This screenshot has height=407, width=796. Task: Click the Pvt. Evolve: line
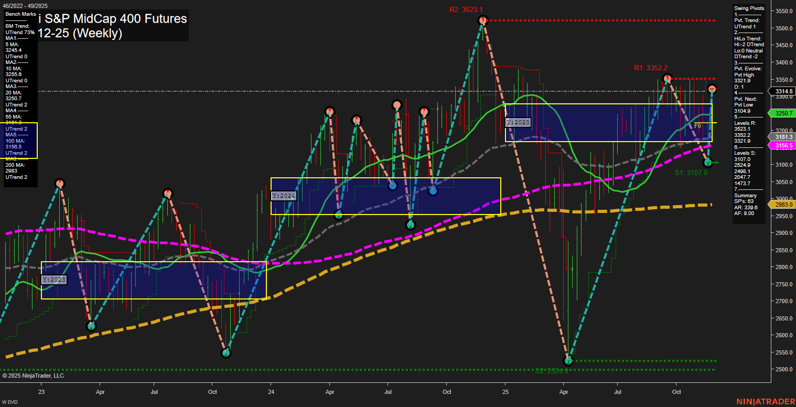click(748, 69)
